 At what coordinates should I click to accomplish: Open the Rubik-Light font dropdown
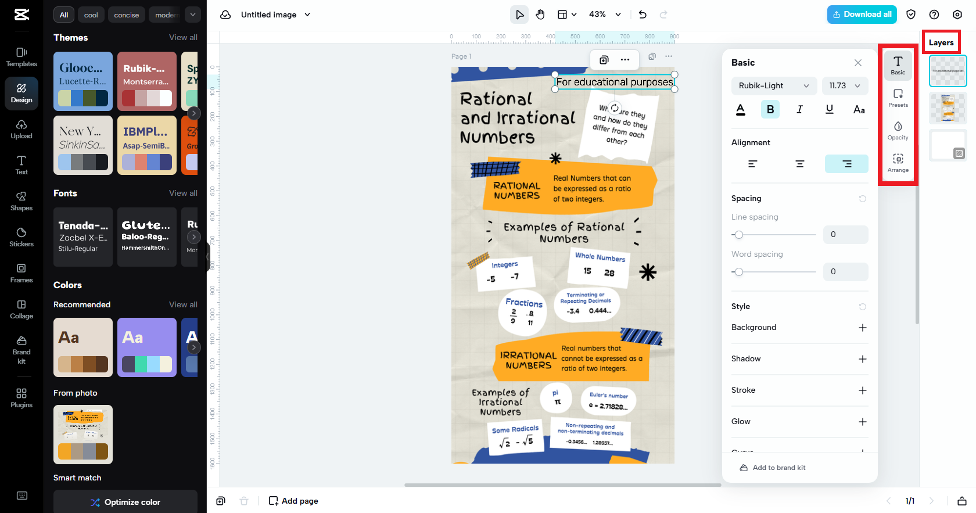pos(774,86)
